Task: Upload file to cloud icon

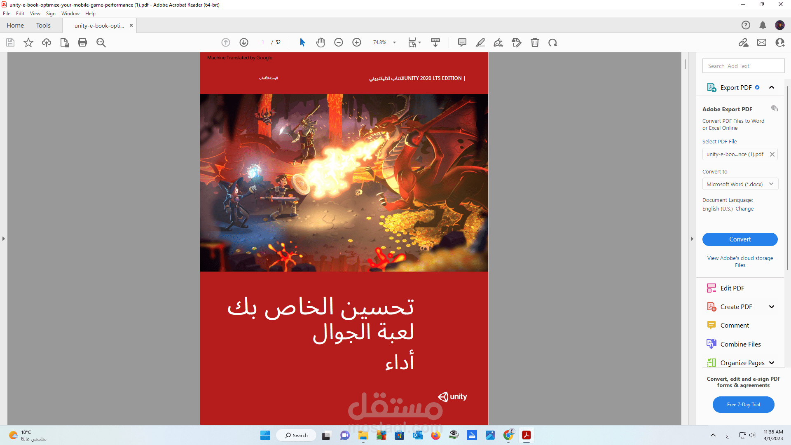Action: (x=47, y=42)
